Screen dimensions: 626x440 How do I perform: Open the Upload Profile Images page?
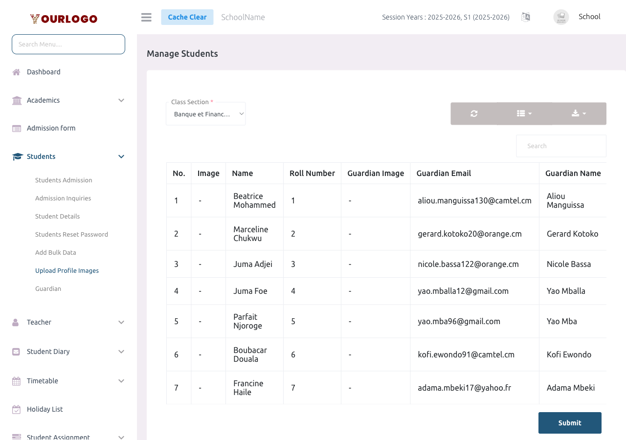(67, 270)
